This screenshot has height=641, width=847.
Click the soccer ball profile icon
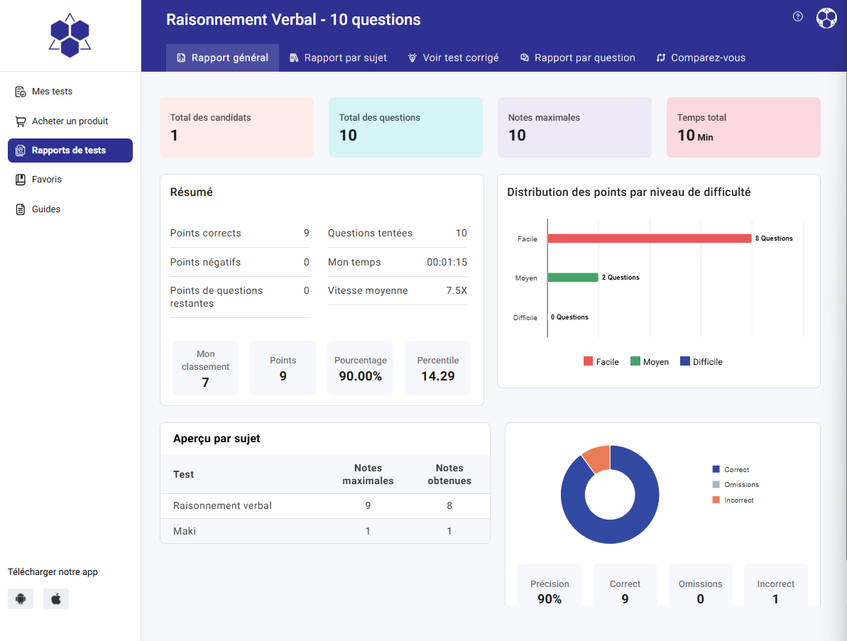(x=826, y=16)
